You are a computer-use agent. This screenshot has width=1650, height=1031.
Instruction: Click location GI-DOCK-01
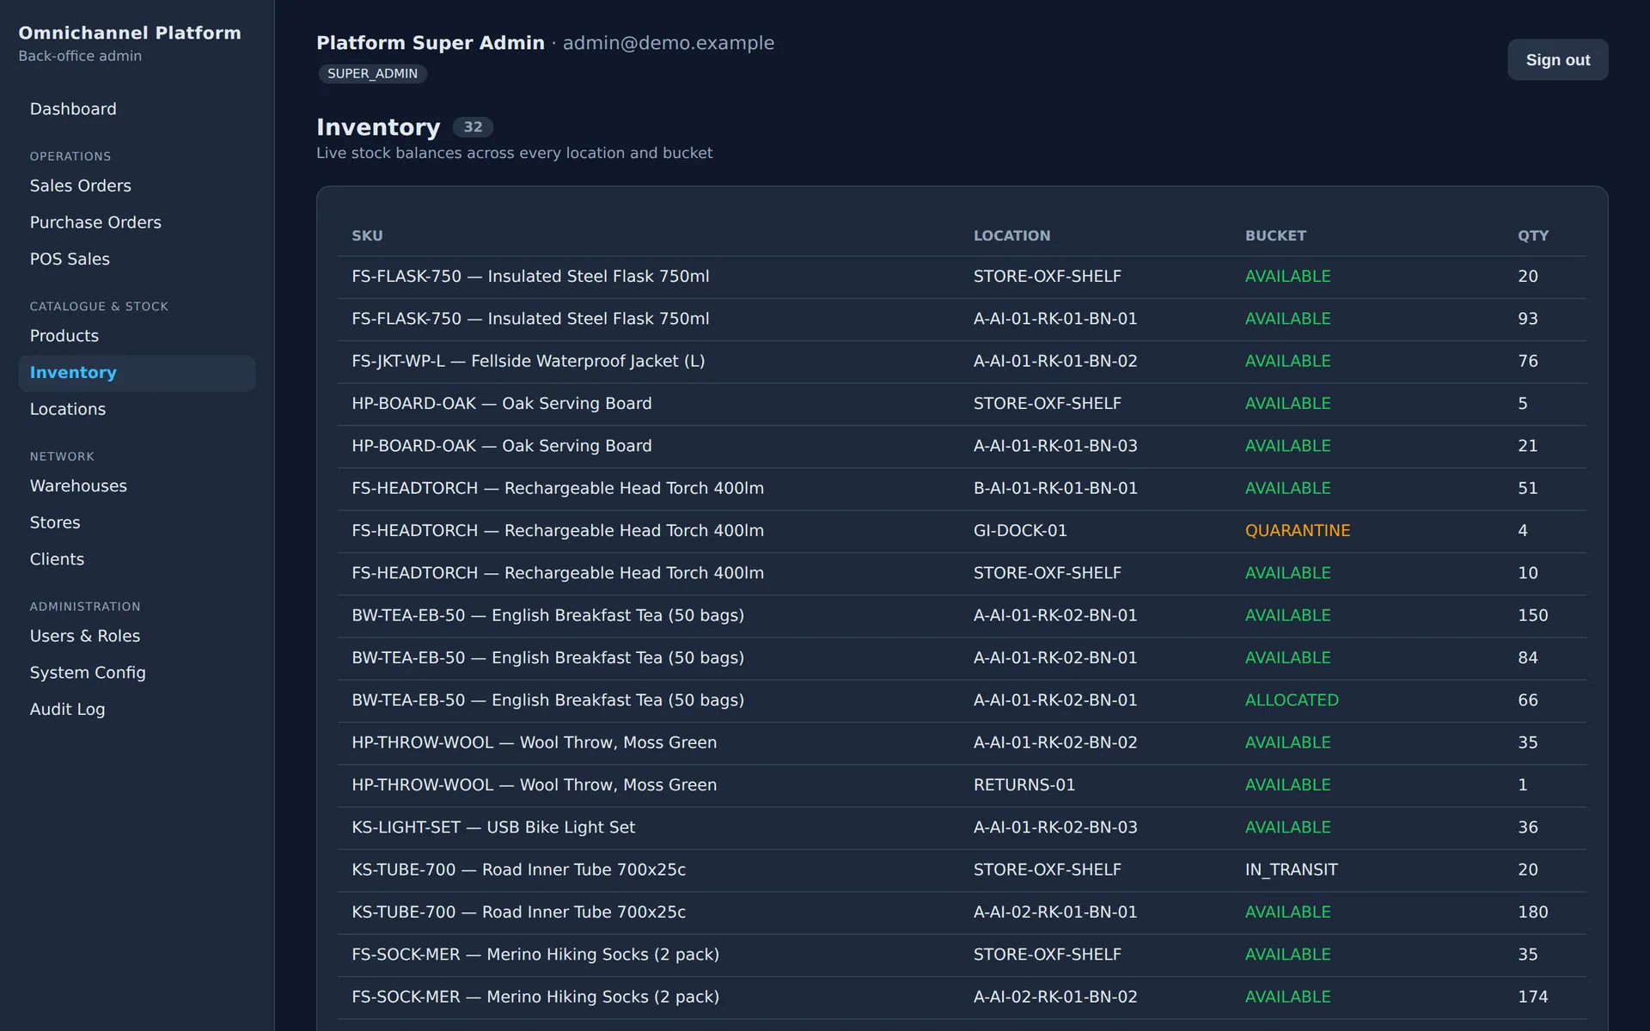click(x=1020, y=531)
